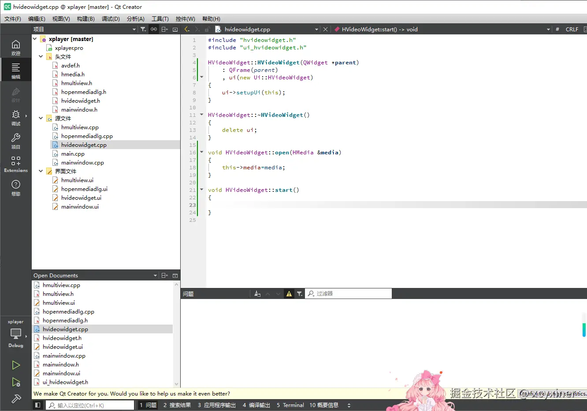Screen dimensions: 587x411
Task: Switch to the 编译输出 output tab
Action: [x=256, y=405]
